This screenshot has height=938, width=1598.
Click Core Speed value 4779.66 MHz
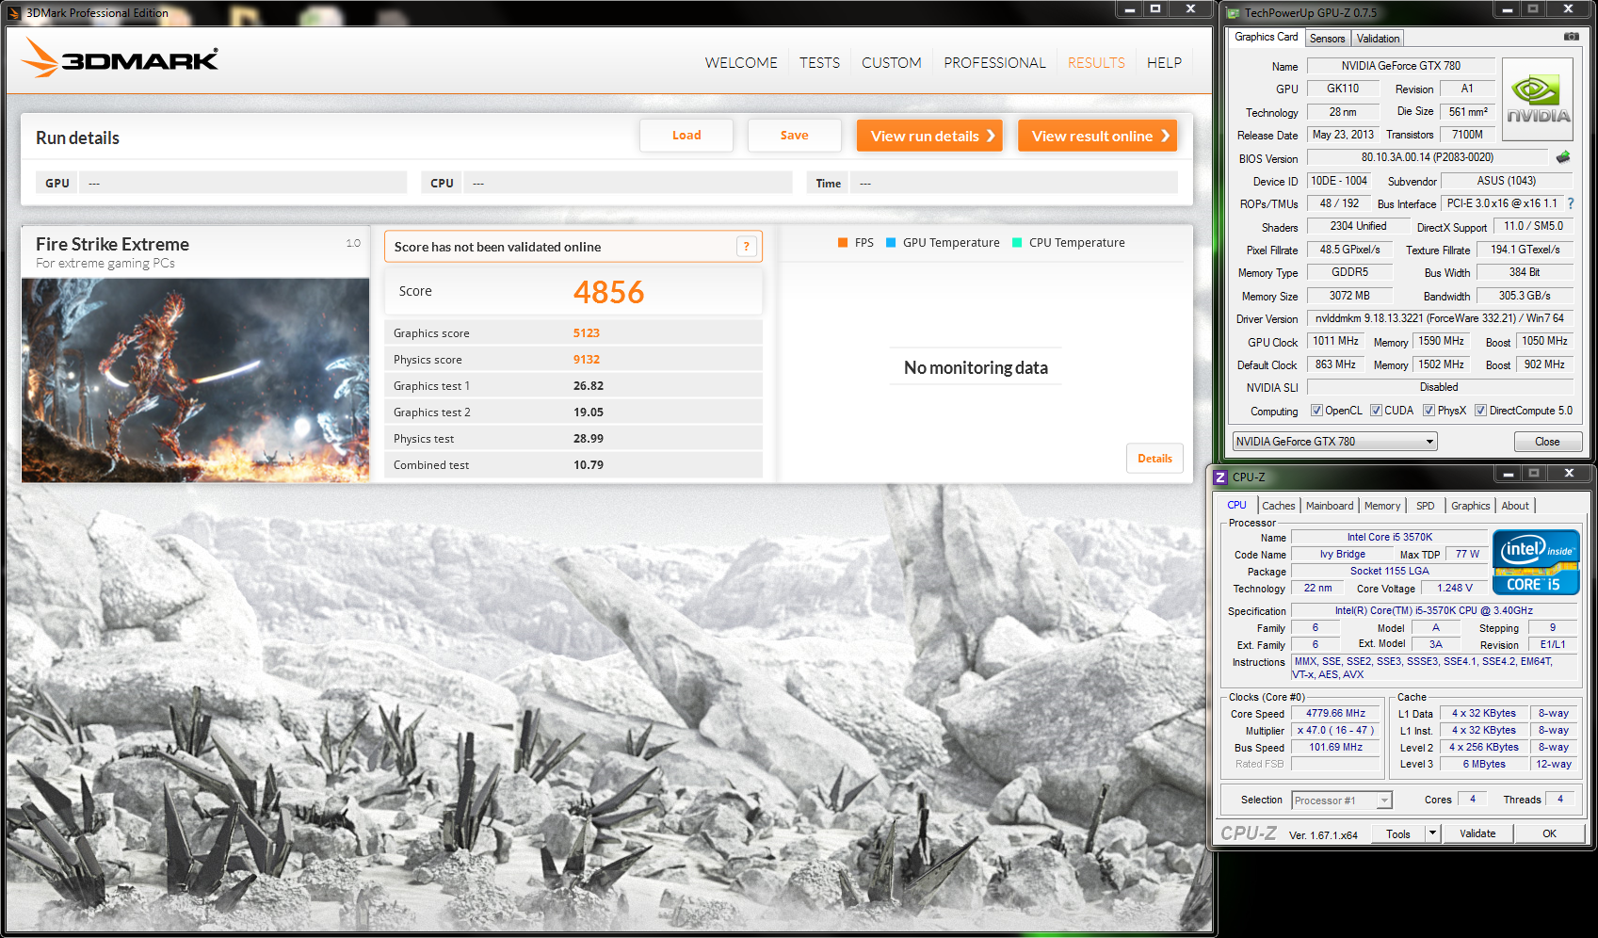click(x=1335, y=713)
